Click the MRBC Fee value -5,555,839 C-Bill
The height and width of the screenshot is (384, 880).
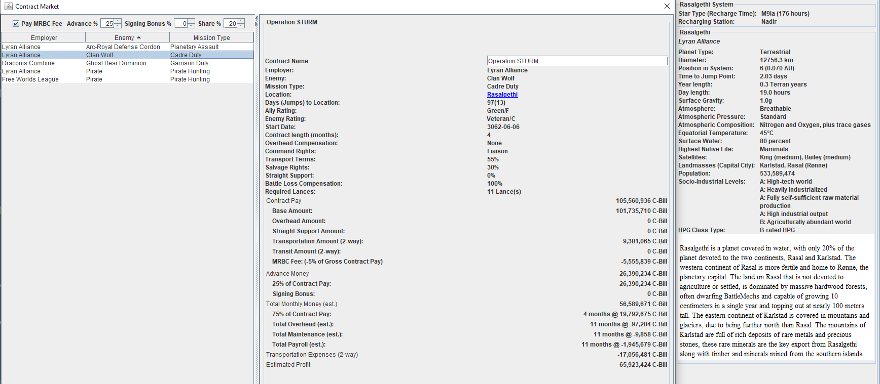pyautogui.click(x=644, y=262)
